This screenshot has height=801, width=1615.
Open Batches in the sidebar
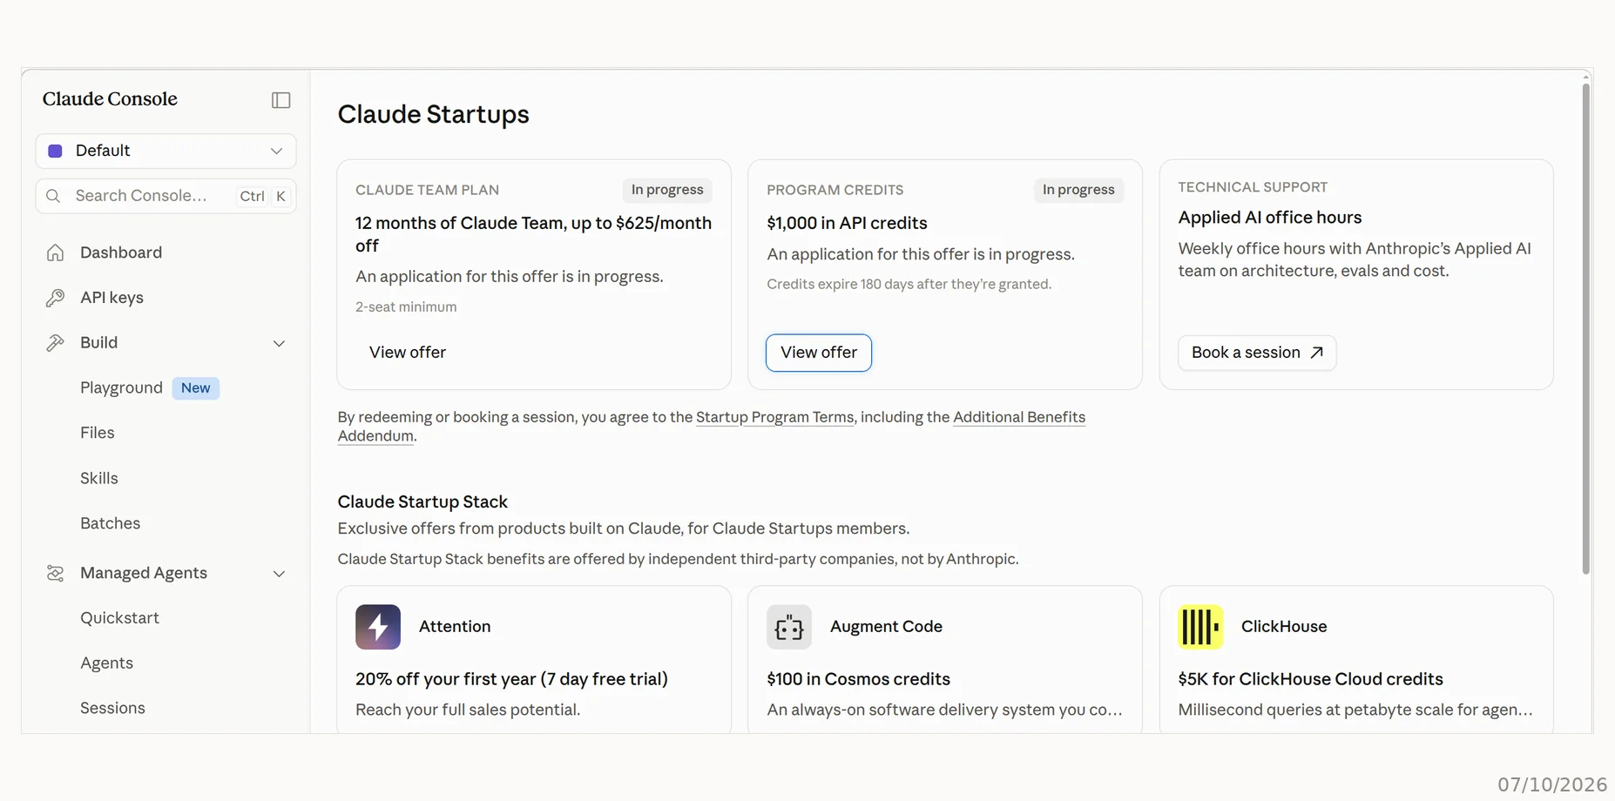tap(111, 523)
